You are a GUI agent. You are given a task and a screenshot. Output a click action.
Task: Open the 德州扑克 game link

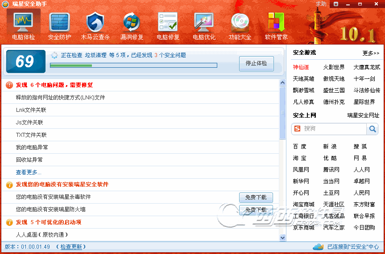point(334,102)
